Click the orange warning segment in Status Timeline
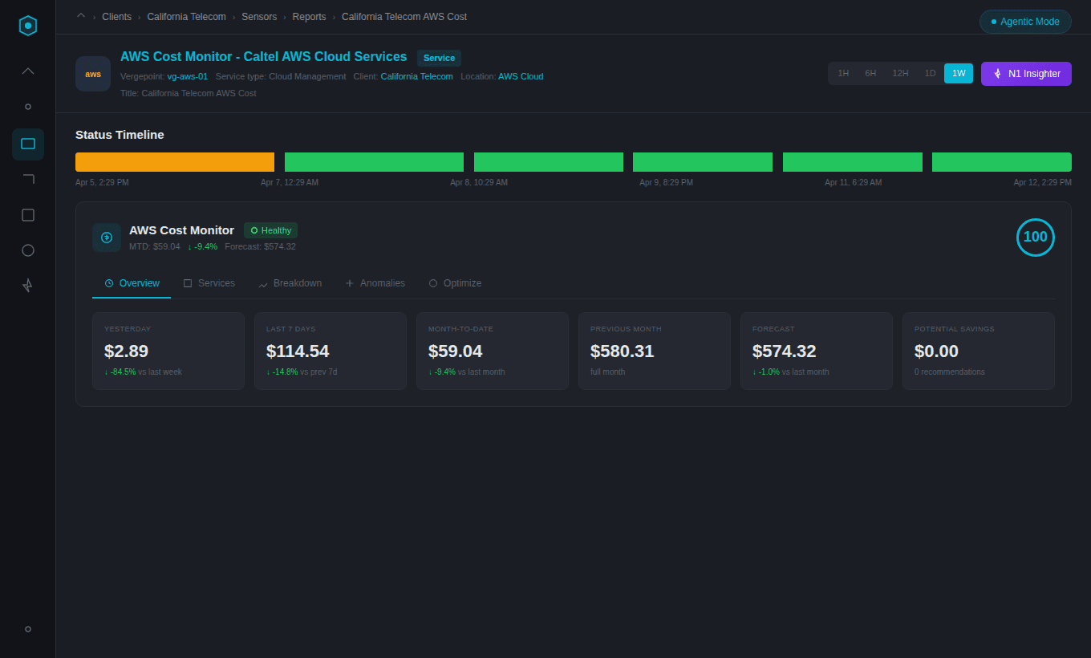This screenshot has width=1091, height=658. click(175, 162)
